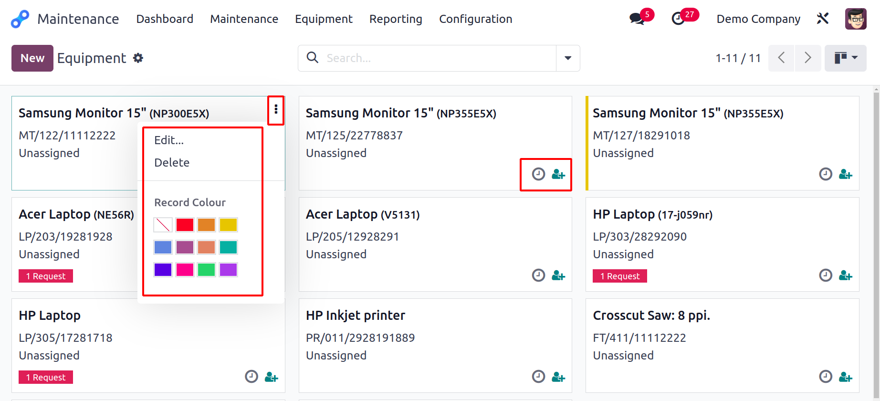The image size is (880, 401).
Task: Click 1 Request badge on Acer Laptop NE56R
Action: (46, 276)
